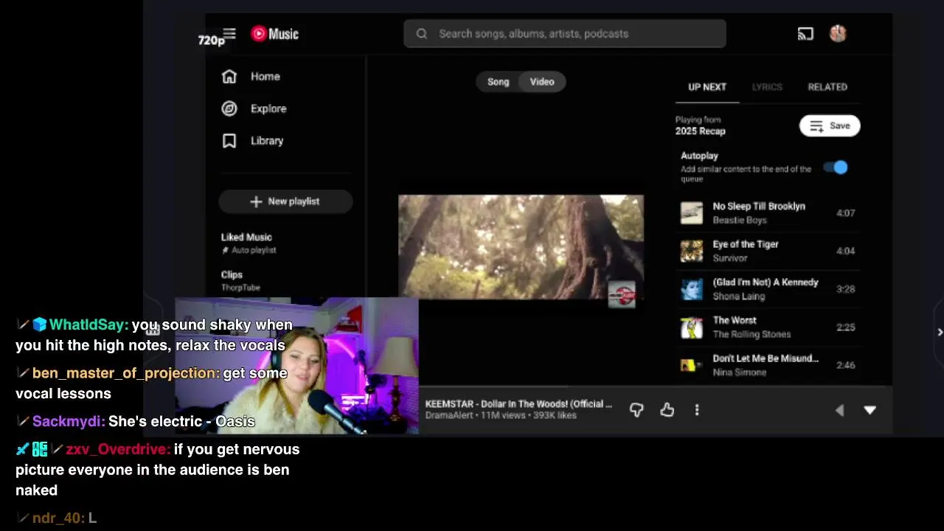Open the hamburger guide menu
This screenshot has width=944, height=531.
tap(229, 33)
